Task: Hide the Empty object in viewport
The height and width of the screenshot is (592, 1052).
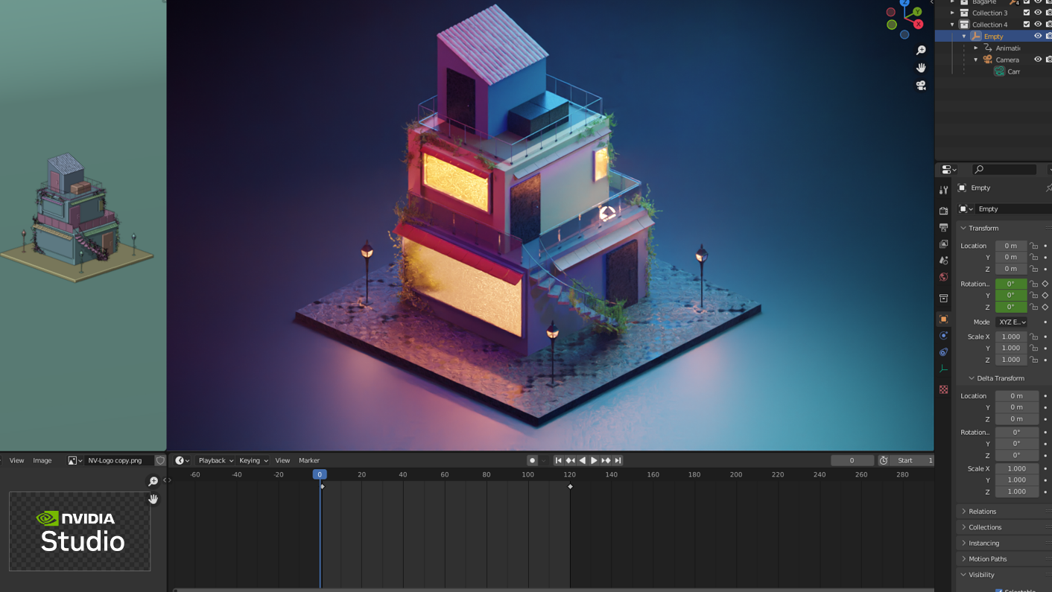Action: pyautogui.click(x=1038, y=36)
